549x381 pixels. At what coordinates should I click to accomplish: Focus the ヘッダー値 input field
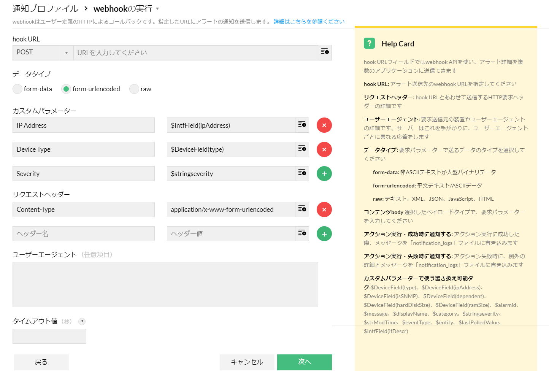tap(231, 234)
